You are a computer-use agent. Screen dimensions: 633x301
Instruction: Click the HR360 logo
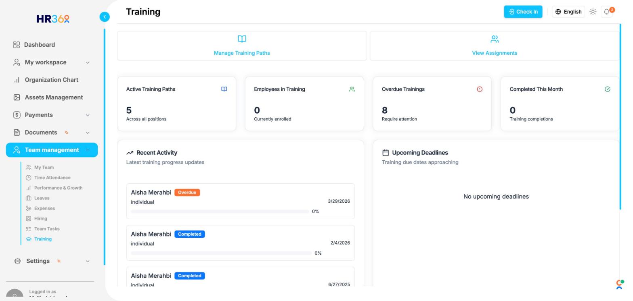point(53,19)
